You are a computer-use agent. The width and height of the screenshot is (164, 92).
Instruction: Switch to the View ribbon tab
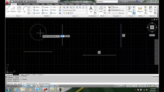(x=43, y=4)
